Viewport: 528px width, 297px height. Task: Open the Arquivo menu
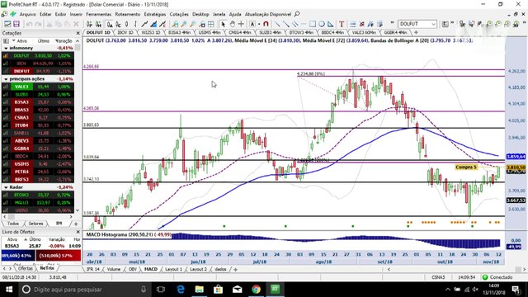pos(27,14)
